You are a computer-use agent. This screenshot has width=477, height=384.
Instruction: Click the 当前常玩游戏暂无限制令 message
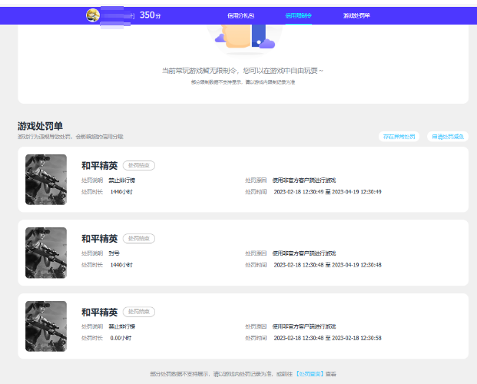click(x=243, y=71)
